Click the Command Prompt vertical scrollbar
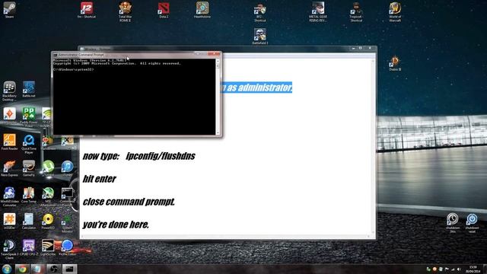This screenshot has width=487, height=274. (218, 97)
